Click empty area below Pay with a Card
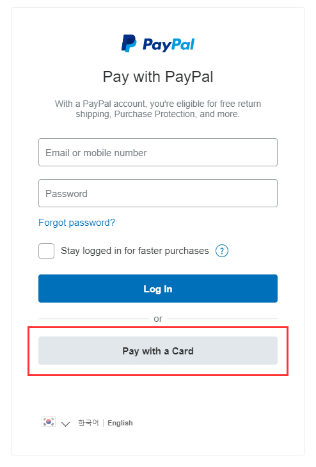Viewport: 316px width, 467px height. (158, 393)
